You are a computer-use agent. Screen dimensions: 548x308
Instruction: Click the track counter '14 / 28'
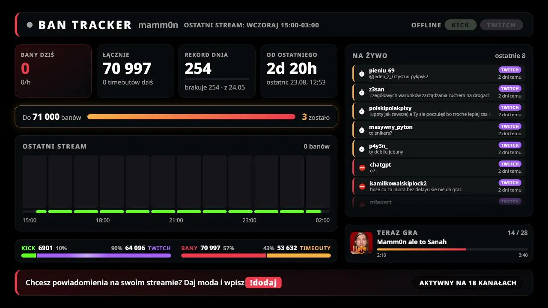tap(518, 233)
